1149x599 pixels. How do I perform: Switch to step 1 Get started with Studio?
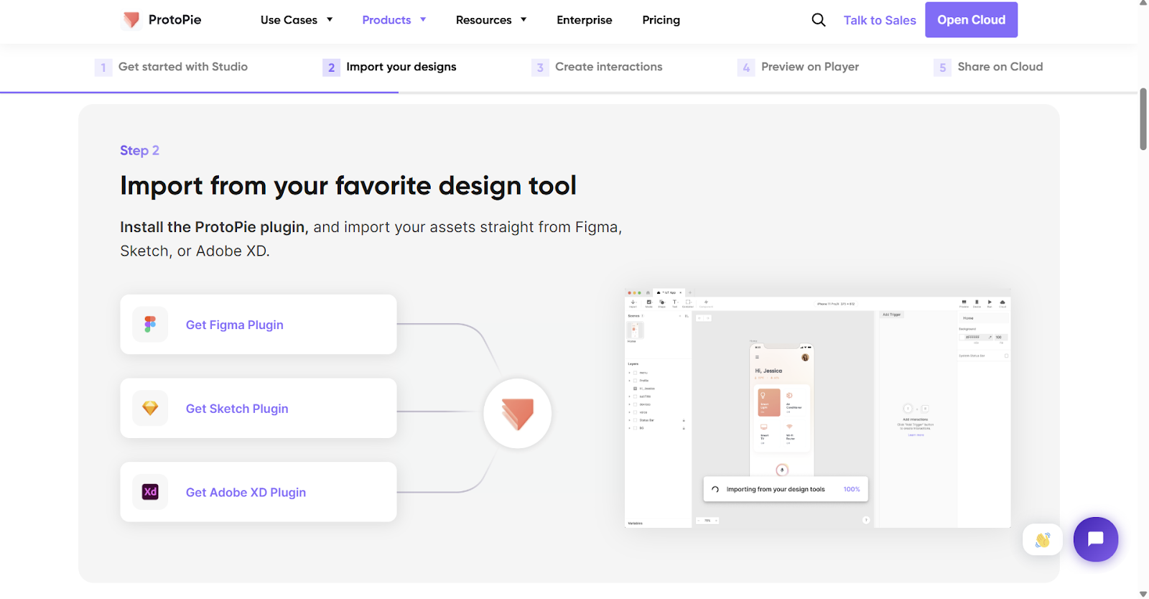point(182,67)
